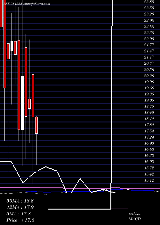Click the 17.24 price axis label
The height and width of the screenshot is (225, 160).
pyautogui.click(x=149, y=137)
